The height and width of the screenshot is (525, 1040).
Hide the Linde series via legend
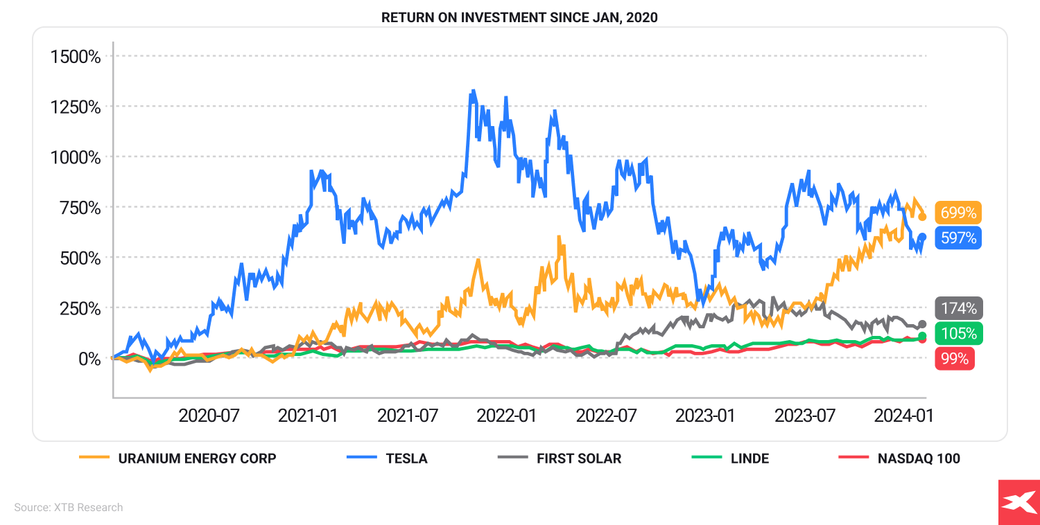749,458
